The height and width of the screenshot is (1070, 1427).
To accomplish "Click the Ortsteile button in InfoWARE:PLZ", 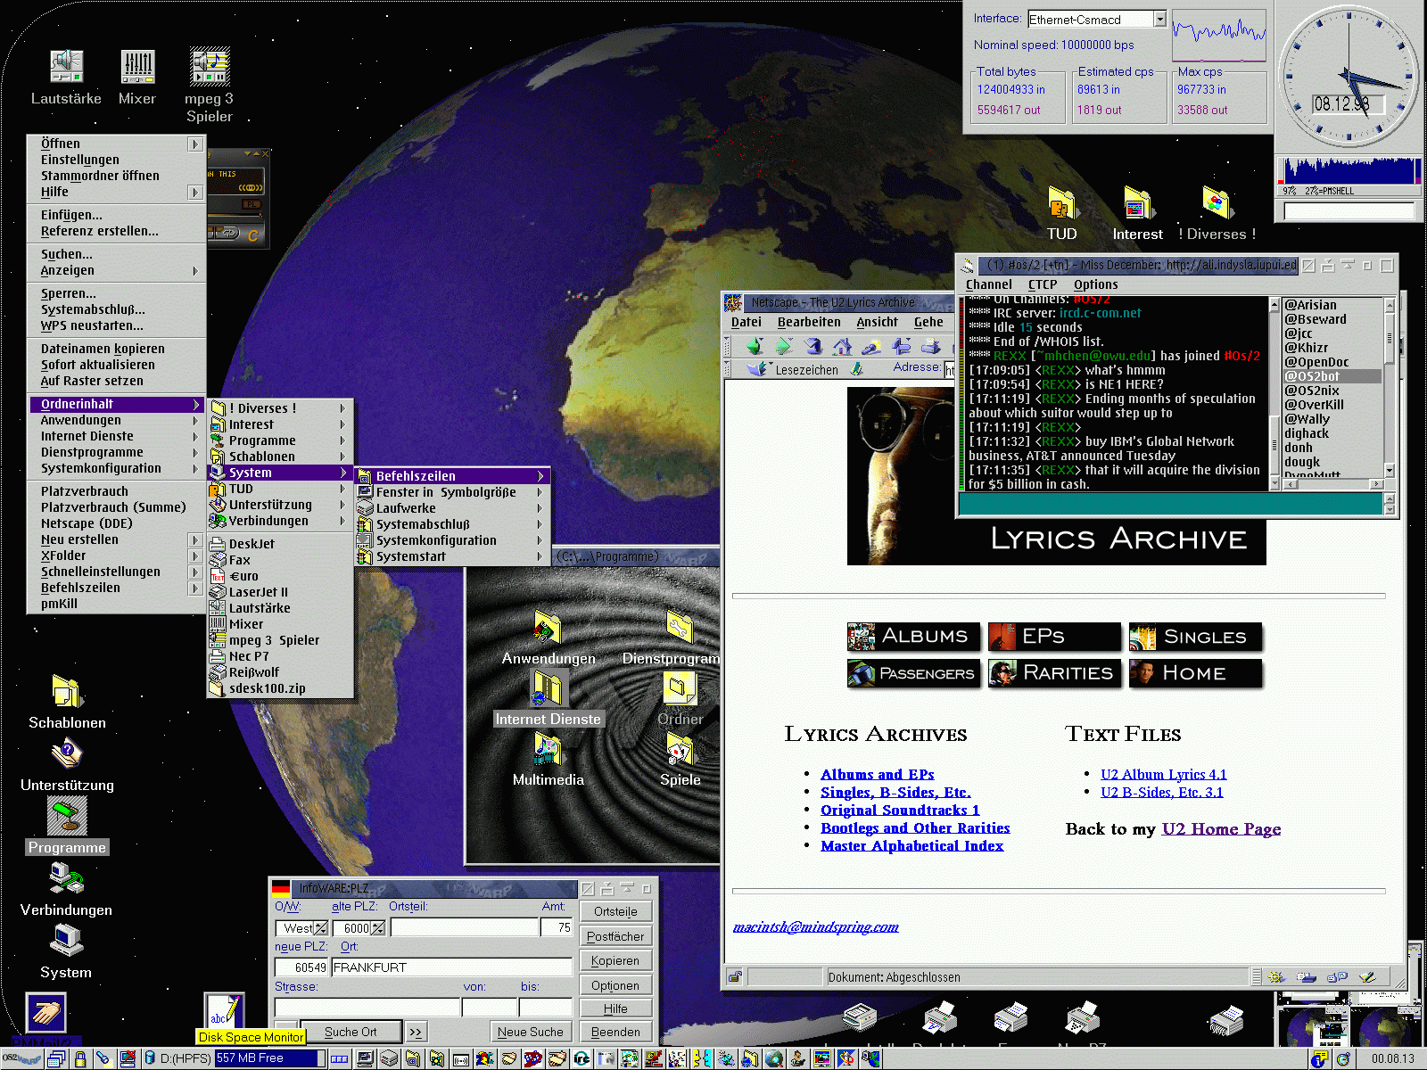I will point(615,911).
